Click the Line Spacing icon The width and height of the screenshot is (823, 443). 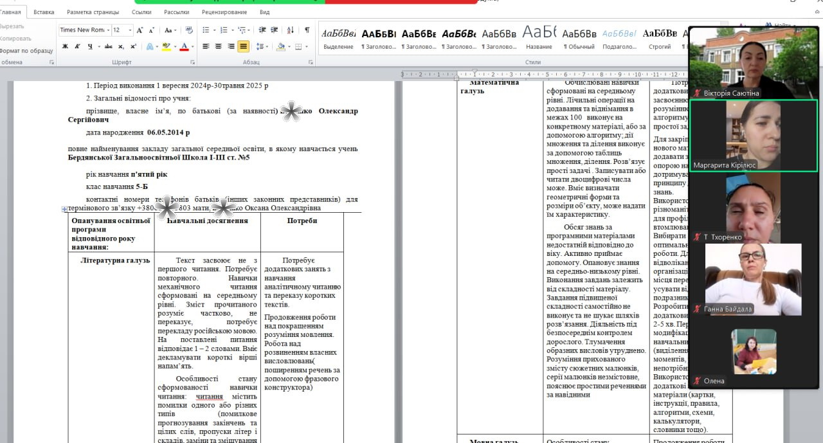260,46
